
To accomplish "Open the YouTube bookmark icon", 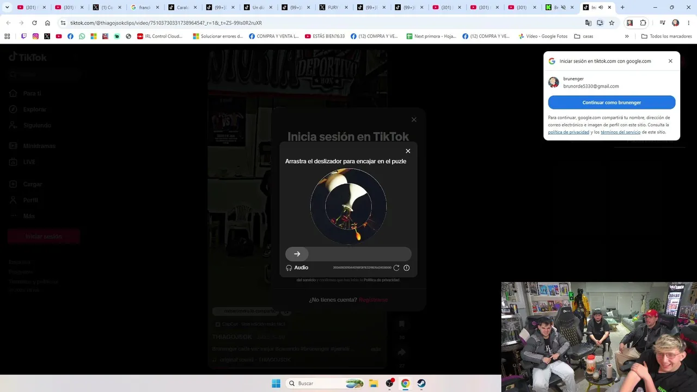I will click(x=59, y=36).
